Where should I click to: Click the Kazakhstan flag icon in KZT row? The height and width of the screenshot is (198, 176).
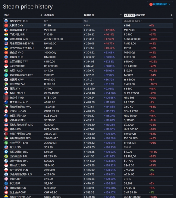pyautogui.click(x=6, y=75)
